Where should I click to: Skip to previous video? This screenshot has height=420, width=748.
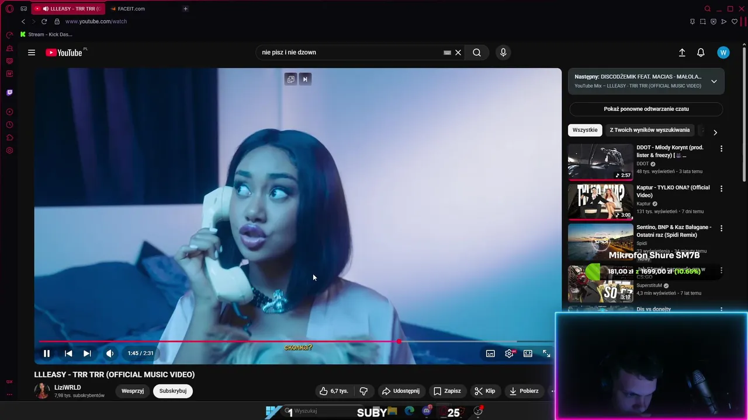68,353
